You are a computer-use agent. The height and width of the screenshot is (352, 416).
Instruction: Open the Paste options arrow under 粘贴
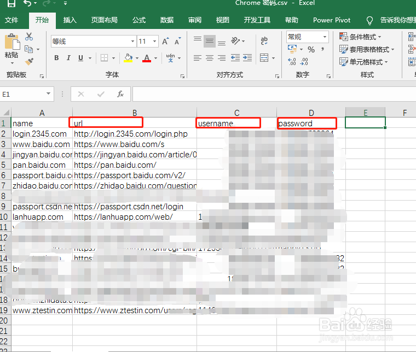click(12, 63)
